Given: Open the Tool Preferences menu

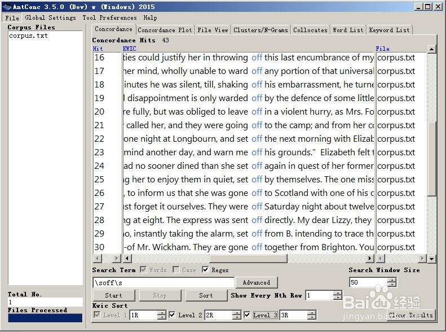Looking at the screenshot, I should [109, 18].
